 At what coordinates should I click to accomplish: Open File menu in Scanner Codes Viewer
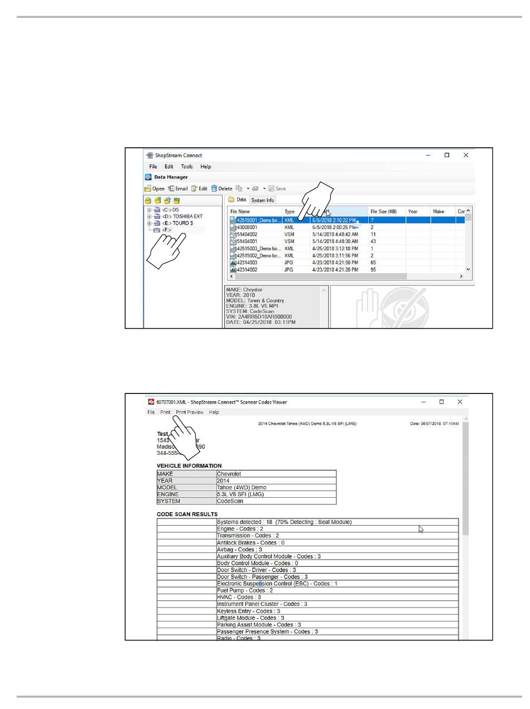151,412
